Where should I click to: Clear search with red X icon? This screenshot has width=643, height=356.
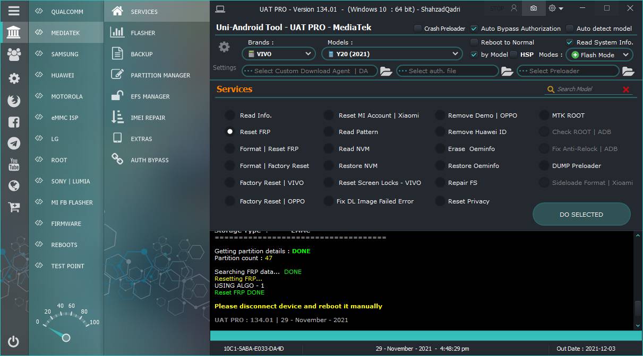626,90
